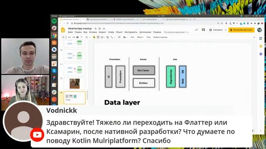Redo the action in Slides toolbar

pyautogui.click(x=74, y=37)
